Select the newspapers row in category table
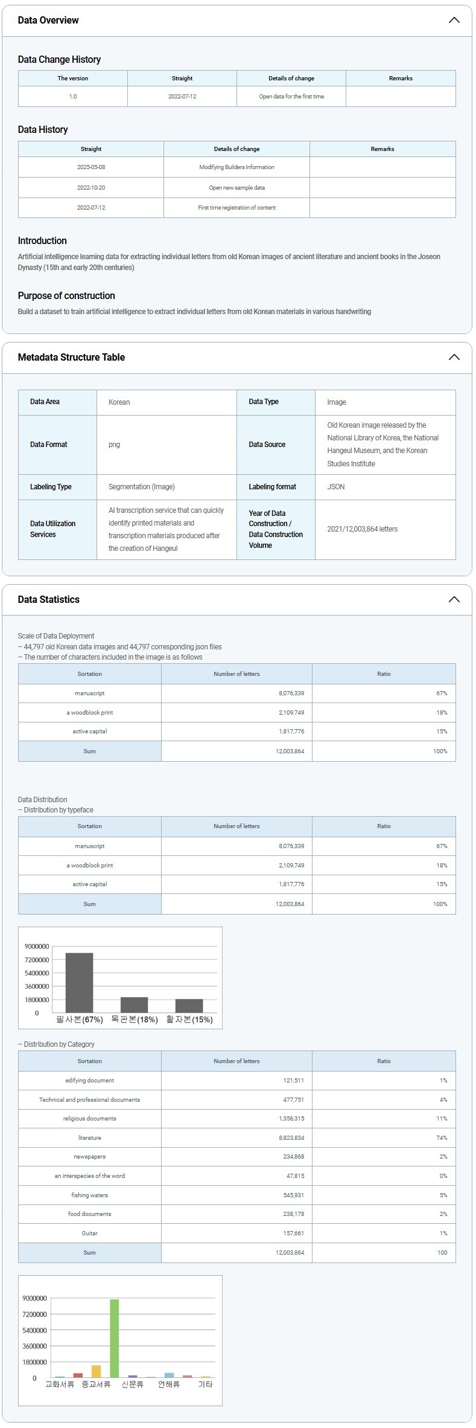The image size is (476, 1428). tap(89, 1156)
